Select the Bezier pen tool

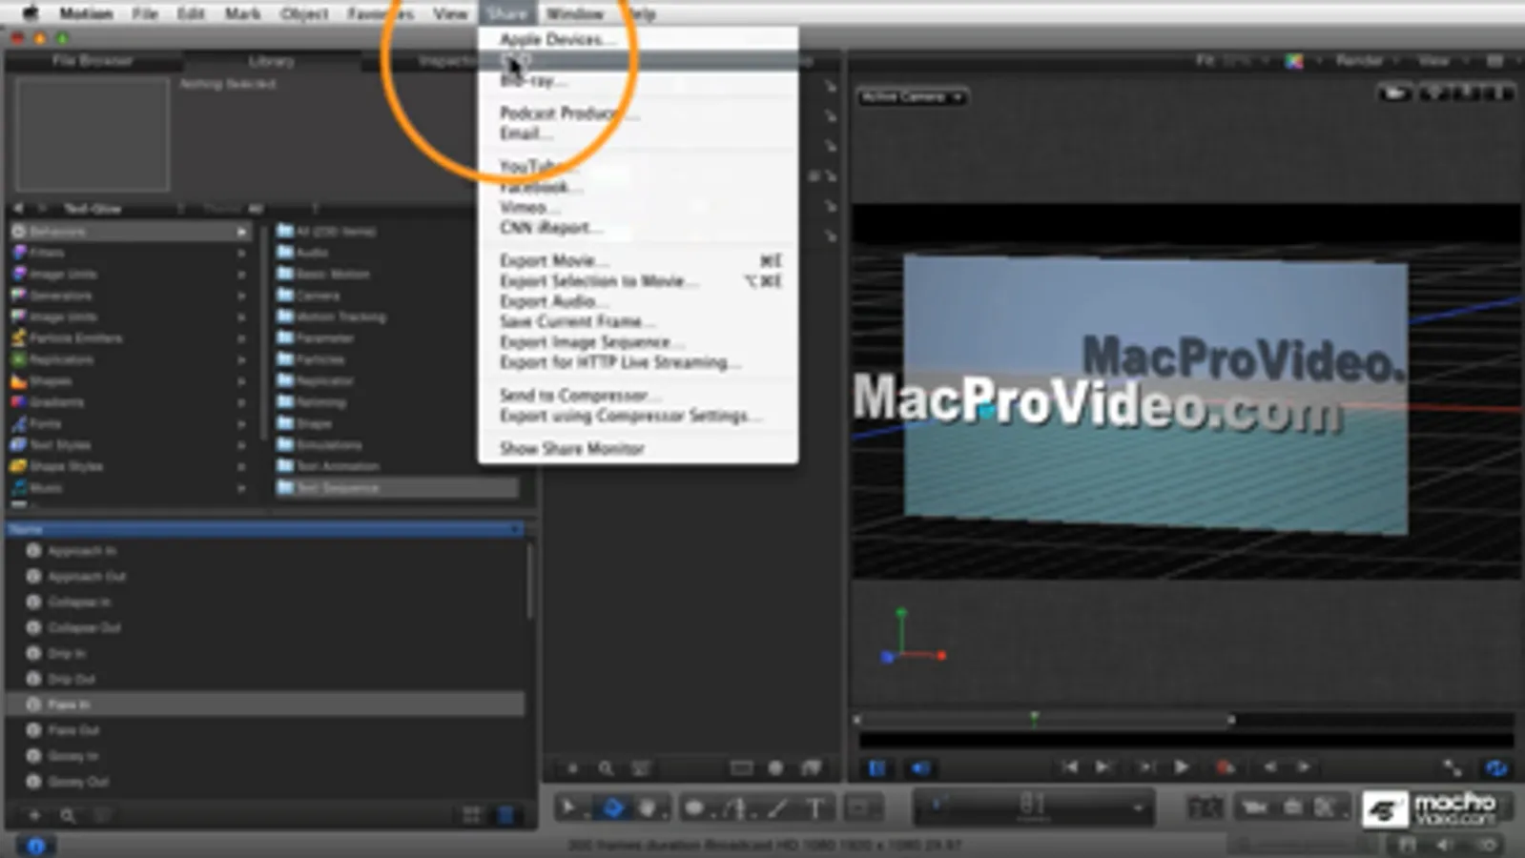point(736,808)
